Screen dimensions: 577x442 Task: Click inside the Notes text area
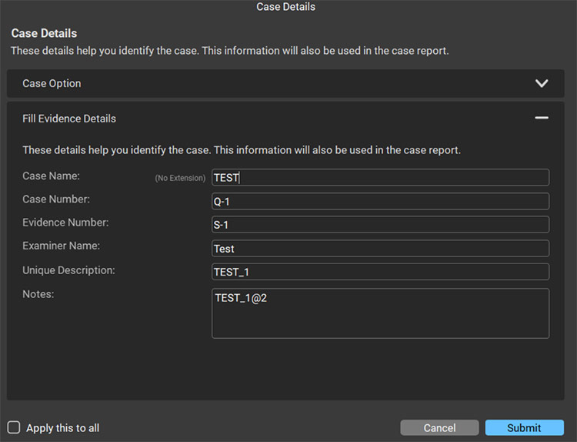381,313
